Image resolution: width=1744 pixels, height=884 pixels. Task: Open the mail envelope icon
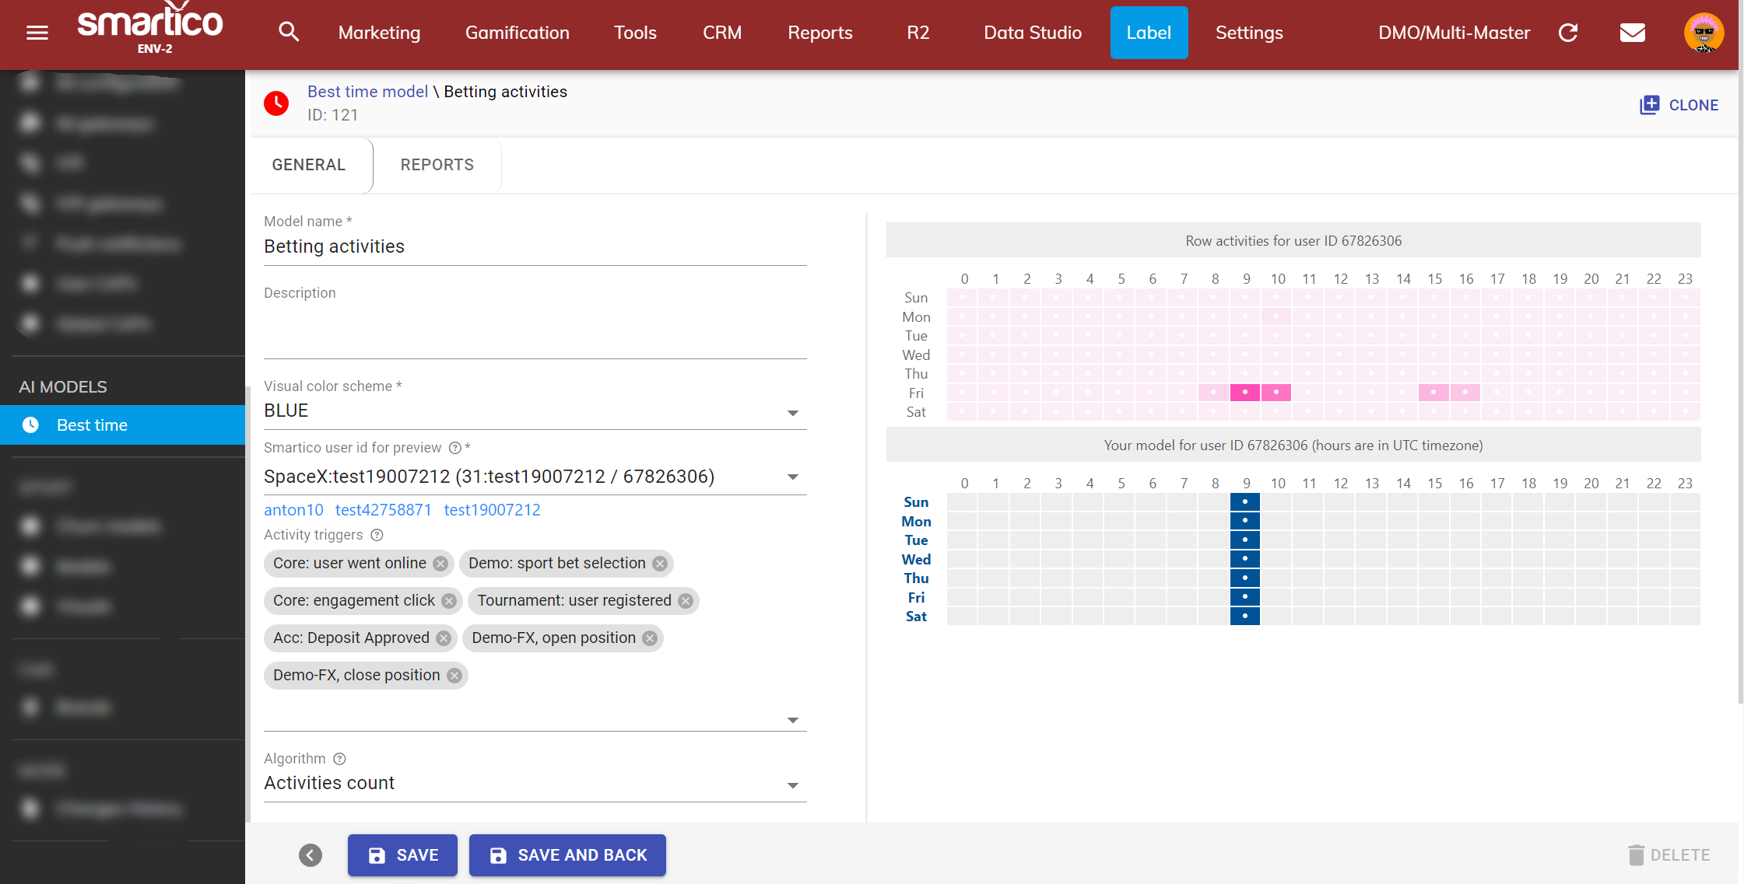pyautogui.click(x=1633, y=33)
